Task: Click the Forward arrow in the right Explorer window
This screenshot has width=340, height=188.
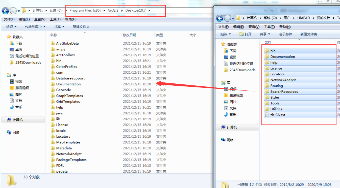Action: (x=228, y=18)
